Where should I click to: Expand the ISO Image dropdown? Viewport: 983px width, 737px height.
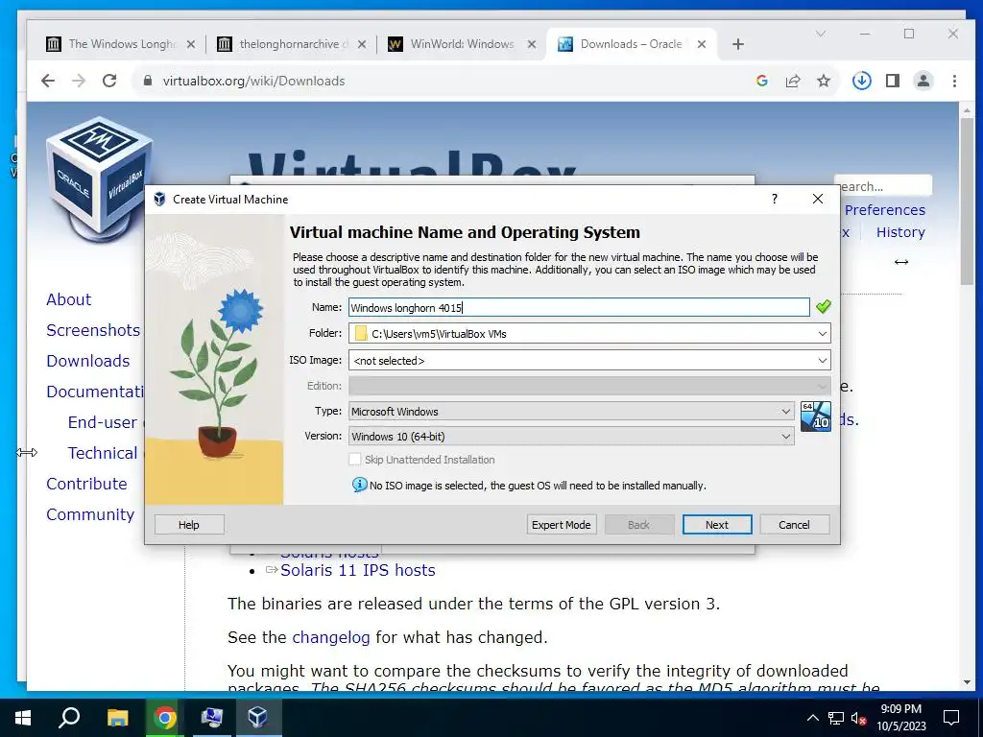tap(822, 361)
